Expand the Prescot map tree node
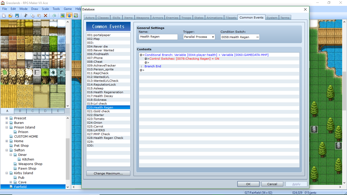This screenshot has width=347, height=195. pyautogui.click(x=7, y=118)
